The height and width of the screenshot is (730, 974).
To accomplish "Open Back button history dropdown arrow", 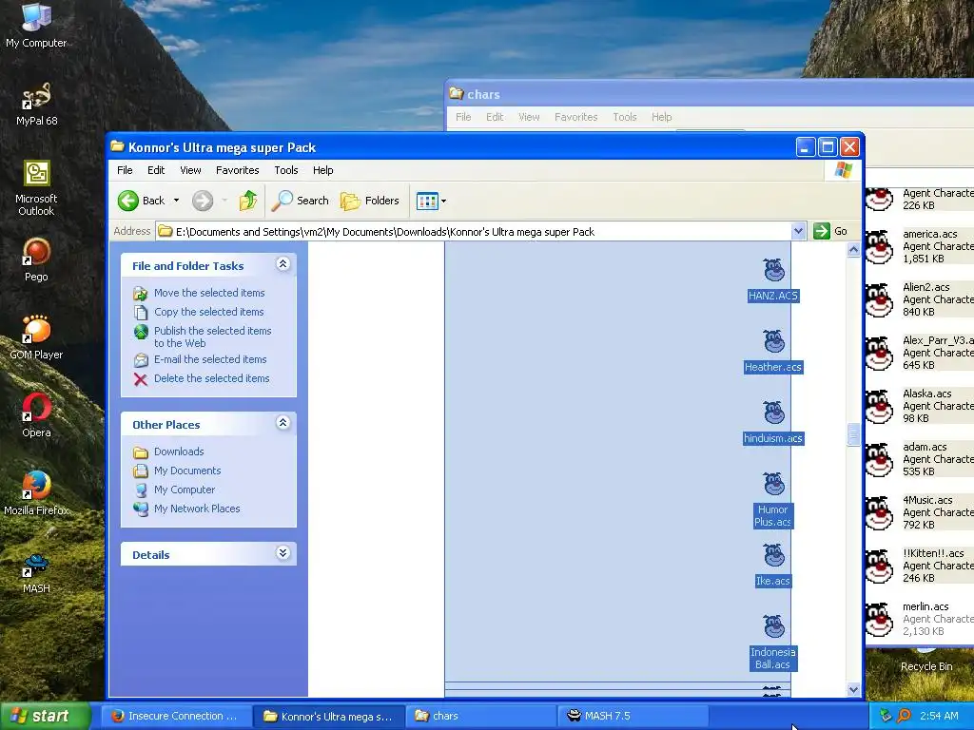I will pyautogui.click(x=176, y=201).
